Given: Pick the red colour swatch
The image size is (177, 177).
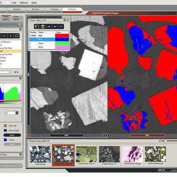Looking at the screenshot, I should tap(62, 35).
